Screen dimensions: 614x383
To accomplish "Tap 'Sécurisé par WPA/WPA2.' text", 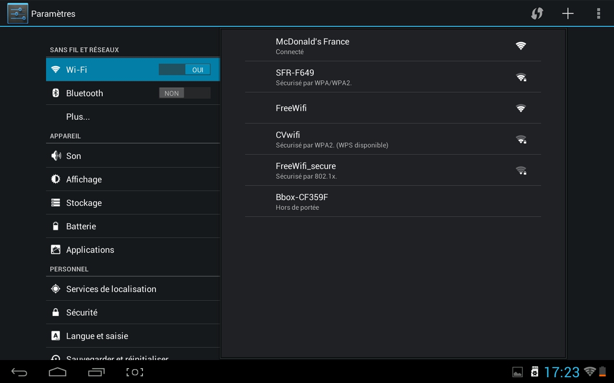I will 314,83.
